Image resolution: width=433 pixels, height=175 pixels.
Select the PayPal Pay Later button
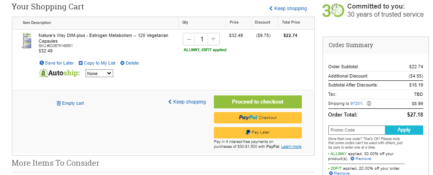[x=258, y=133]
